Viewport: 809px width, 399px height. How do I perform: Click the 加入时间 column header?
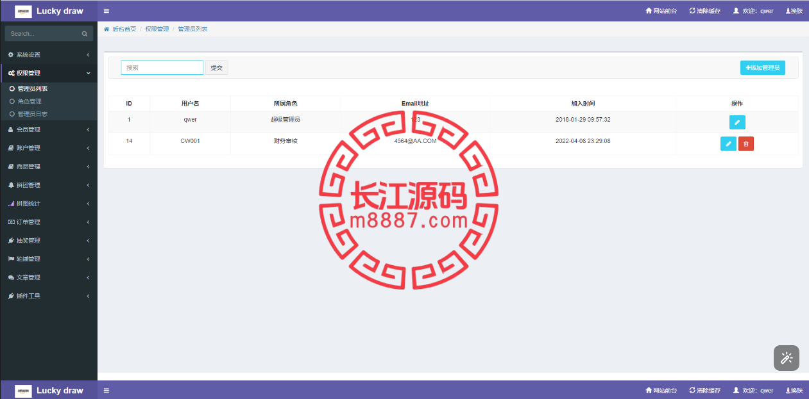click(583, 103)
